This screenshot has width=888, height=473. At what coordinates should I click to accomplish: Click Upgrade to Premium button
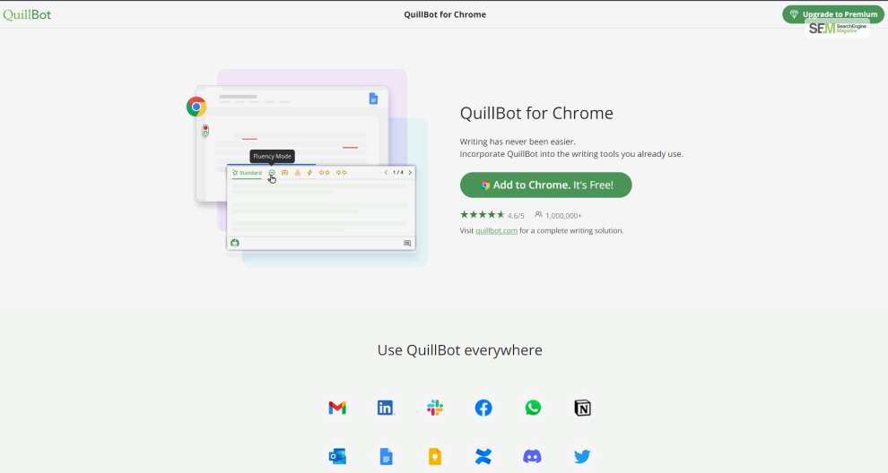(x=832, y=14)
